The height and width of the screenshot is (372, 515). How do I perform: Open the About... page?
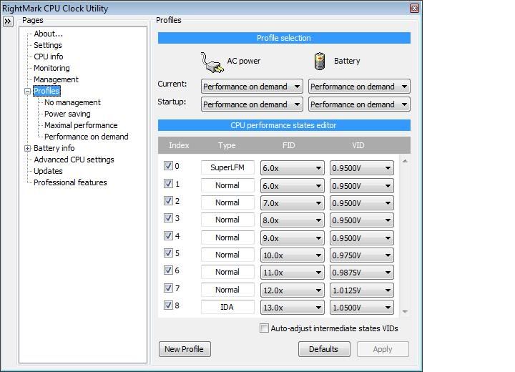49,34
